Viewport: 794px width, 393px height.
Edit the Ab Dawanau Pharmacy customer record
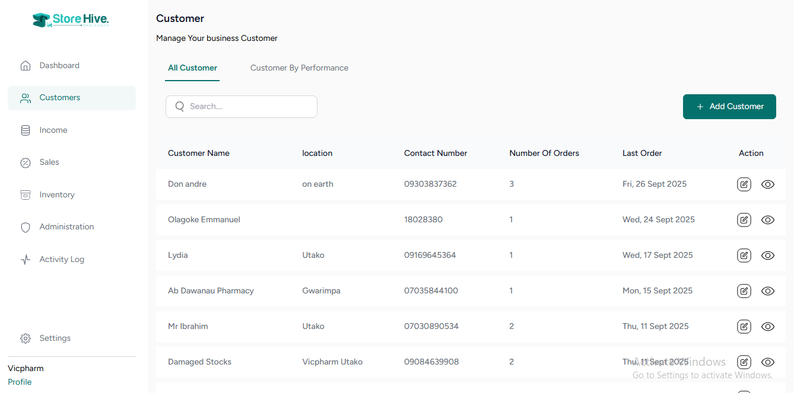point(744,291)
